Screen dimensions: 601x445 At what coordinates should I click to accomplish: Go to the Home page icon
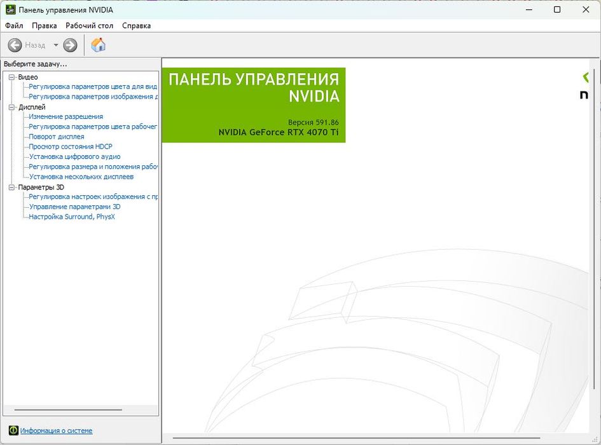point(98,45)
